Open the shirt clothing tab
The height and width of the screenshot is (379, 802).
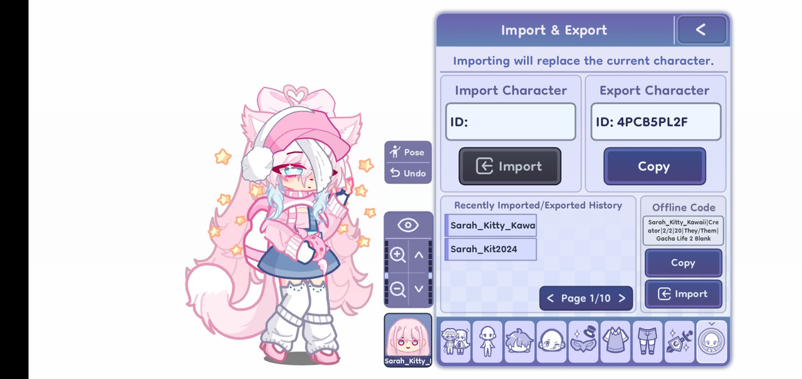(615, 341)
